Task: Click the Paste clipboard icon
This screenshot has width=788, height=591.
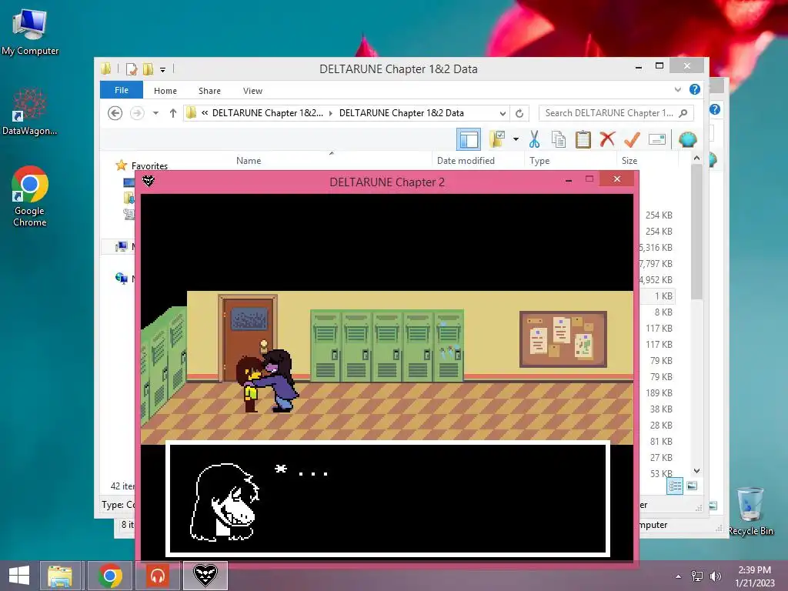Action: coord(583,139)
